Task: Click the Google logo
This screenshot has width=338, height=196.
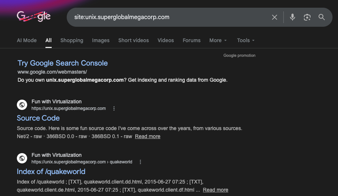Action: 34,16
